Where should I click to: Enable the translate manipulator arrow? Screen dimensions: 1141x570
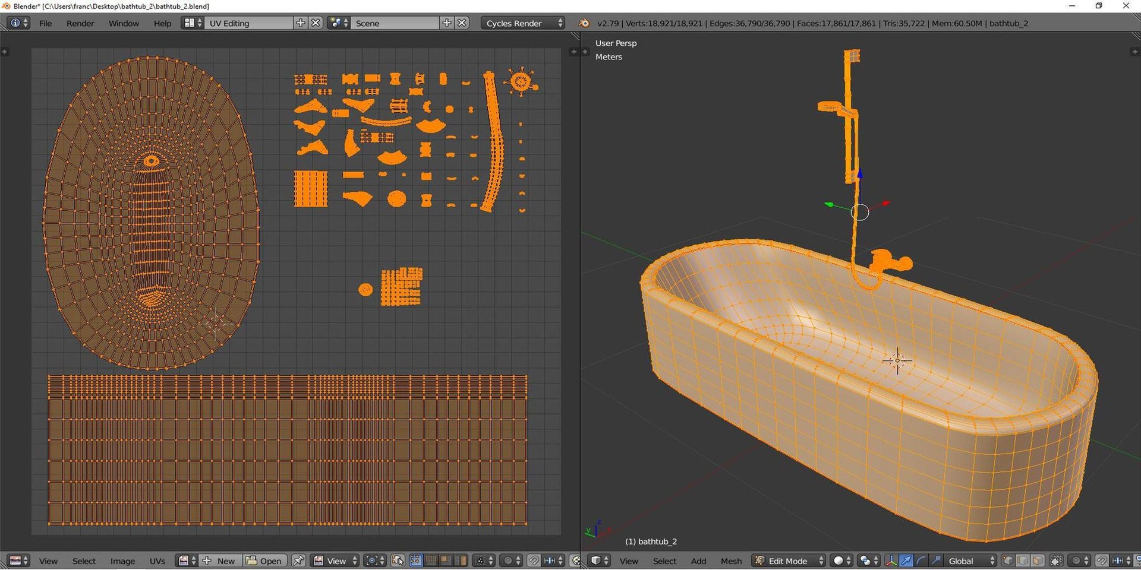(906, 560)
